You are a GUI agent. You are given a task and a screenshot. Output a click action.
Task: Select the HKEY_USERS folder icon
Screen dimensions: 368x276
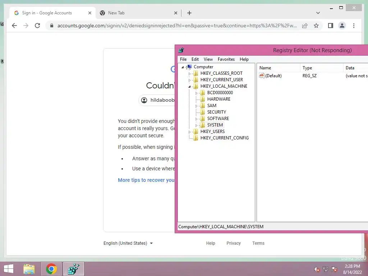(195, 132)
